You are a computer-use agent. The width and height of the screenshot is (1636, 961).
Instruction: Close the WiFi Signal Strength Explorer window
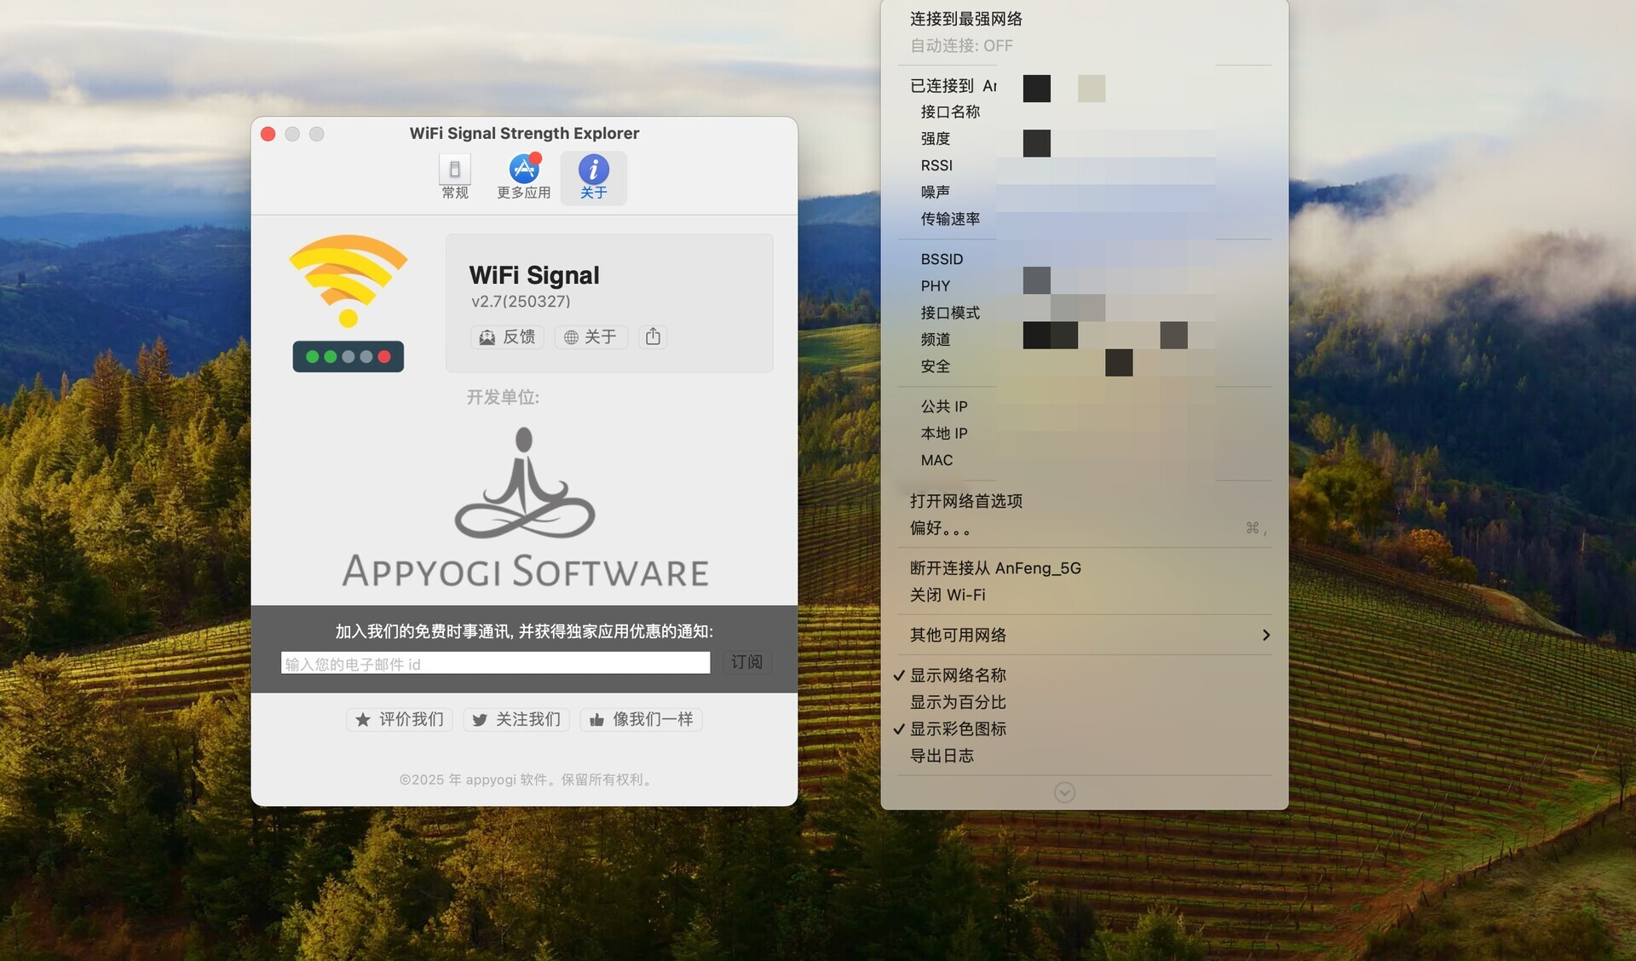pos(268,134)
